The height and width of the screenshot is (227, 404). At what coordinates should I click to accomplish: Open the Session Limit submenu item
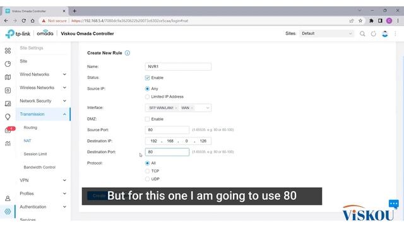35,154
